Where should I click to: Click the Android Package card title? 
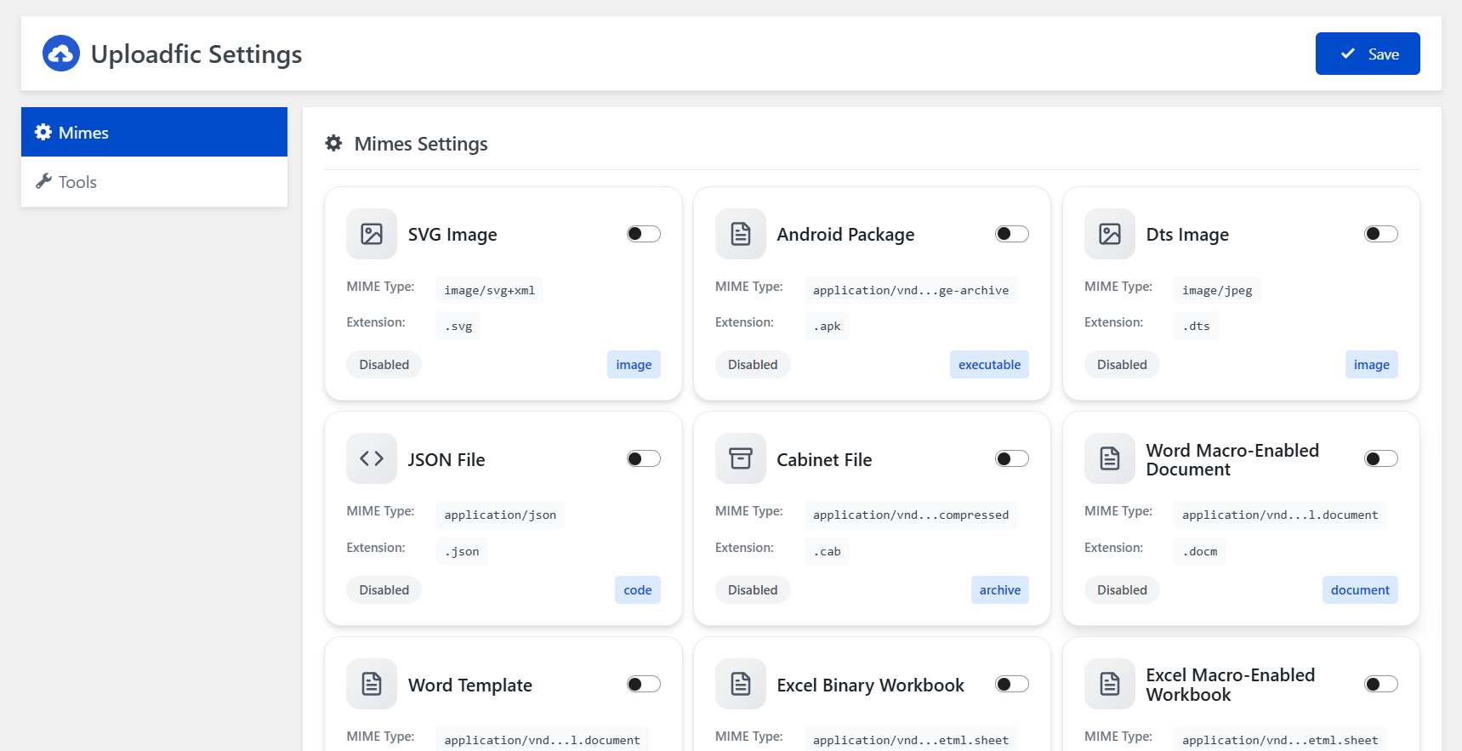[x=845, y=235]
